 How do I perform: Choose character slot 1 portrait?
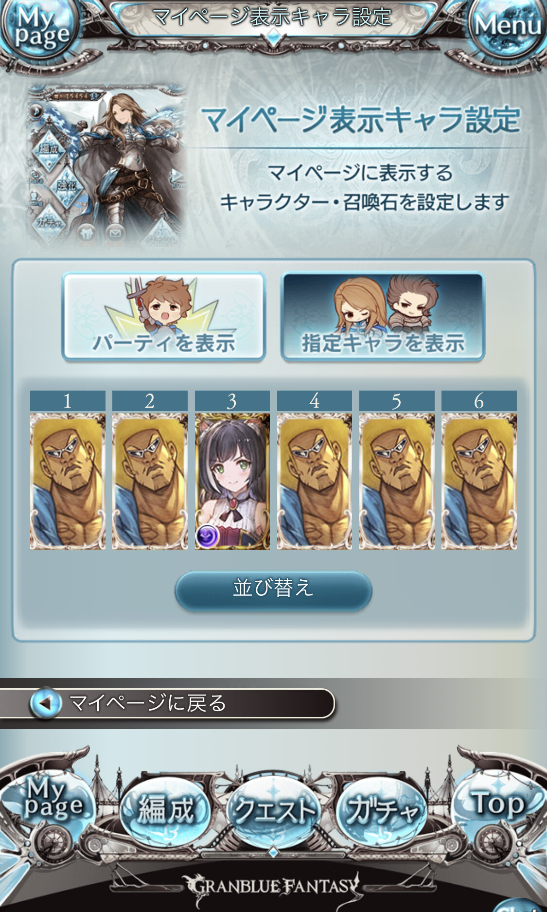pos(68,482)
